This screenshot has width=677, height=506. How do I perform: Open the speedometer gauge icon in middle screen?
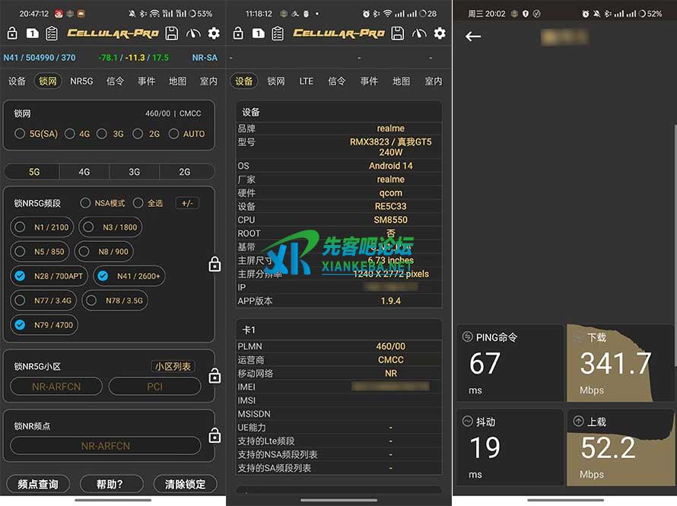[x=419, y=33]
